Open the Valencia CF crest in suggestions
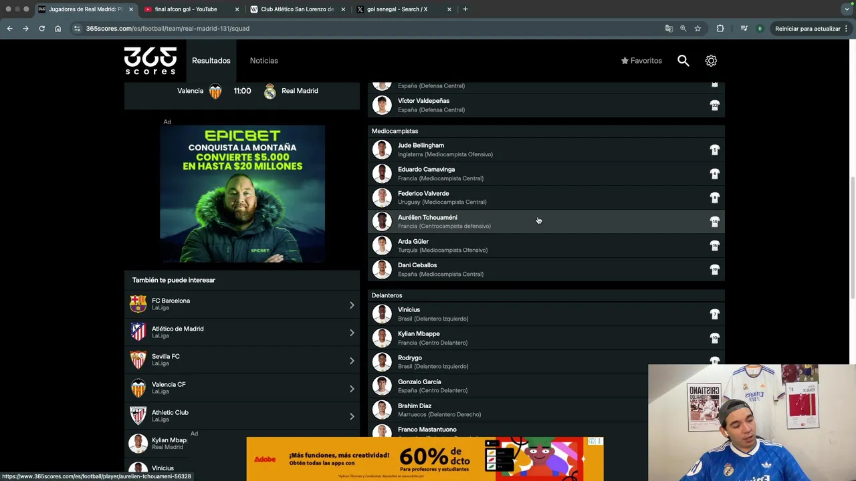The height and width of the screenshot is (481, 856). click(x=138, y=388)
